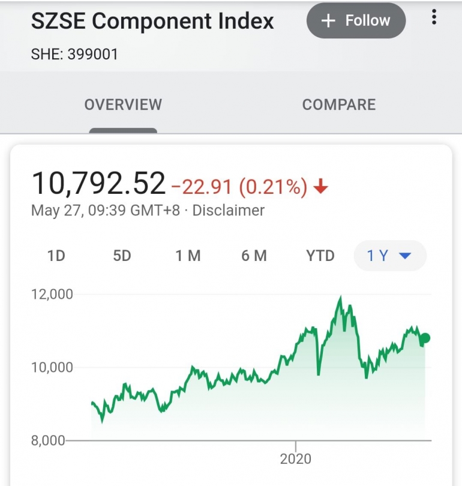Click the green endpoint dot on chart
462x486 pixels.
[x=425, y=338]
